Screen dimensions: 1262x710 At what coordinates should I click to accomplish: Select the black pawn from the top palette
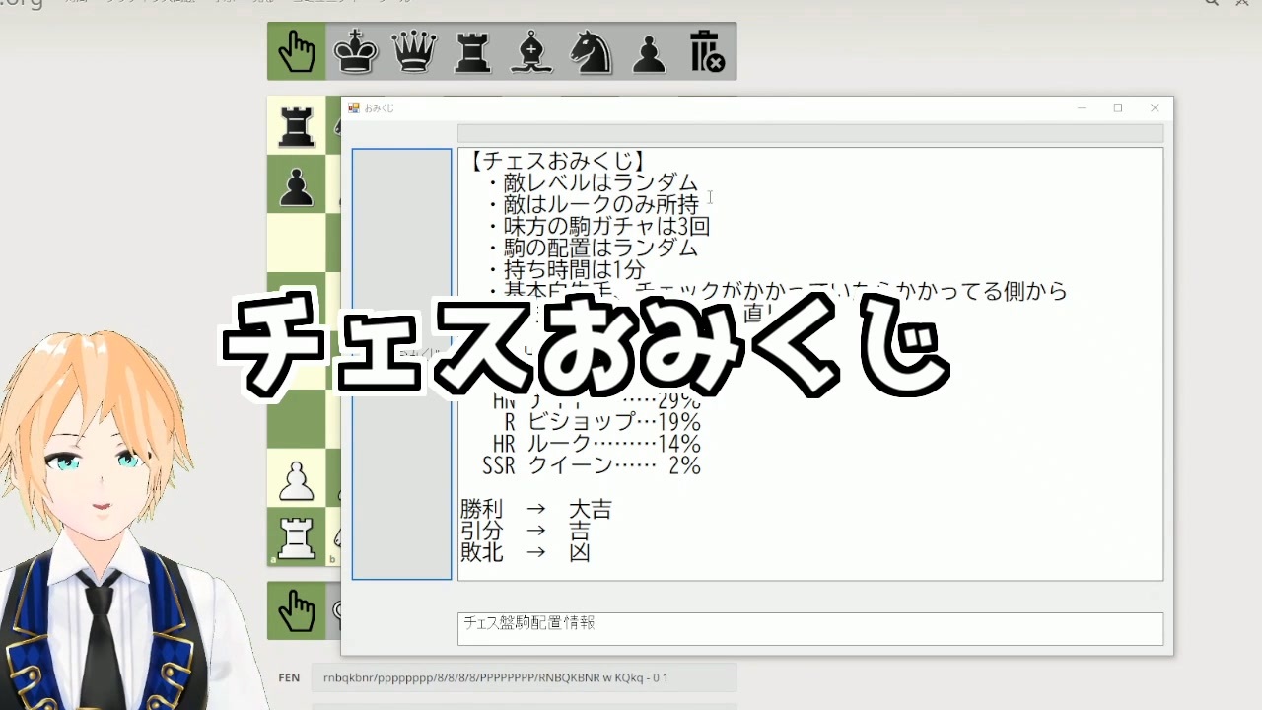(649, 53)
